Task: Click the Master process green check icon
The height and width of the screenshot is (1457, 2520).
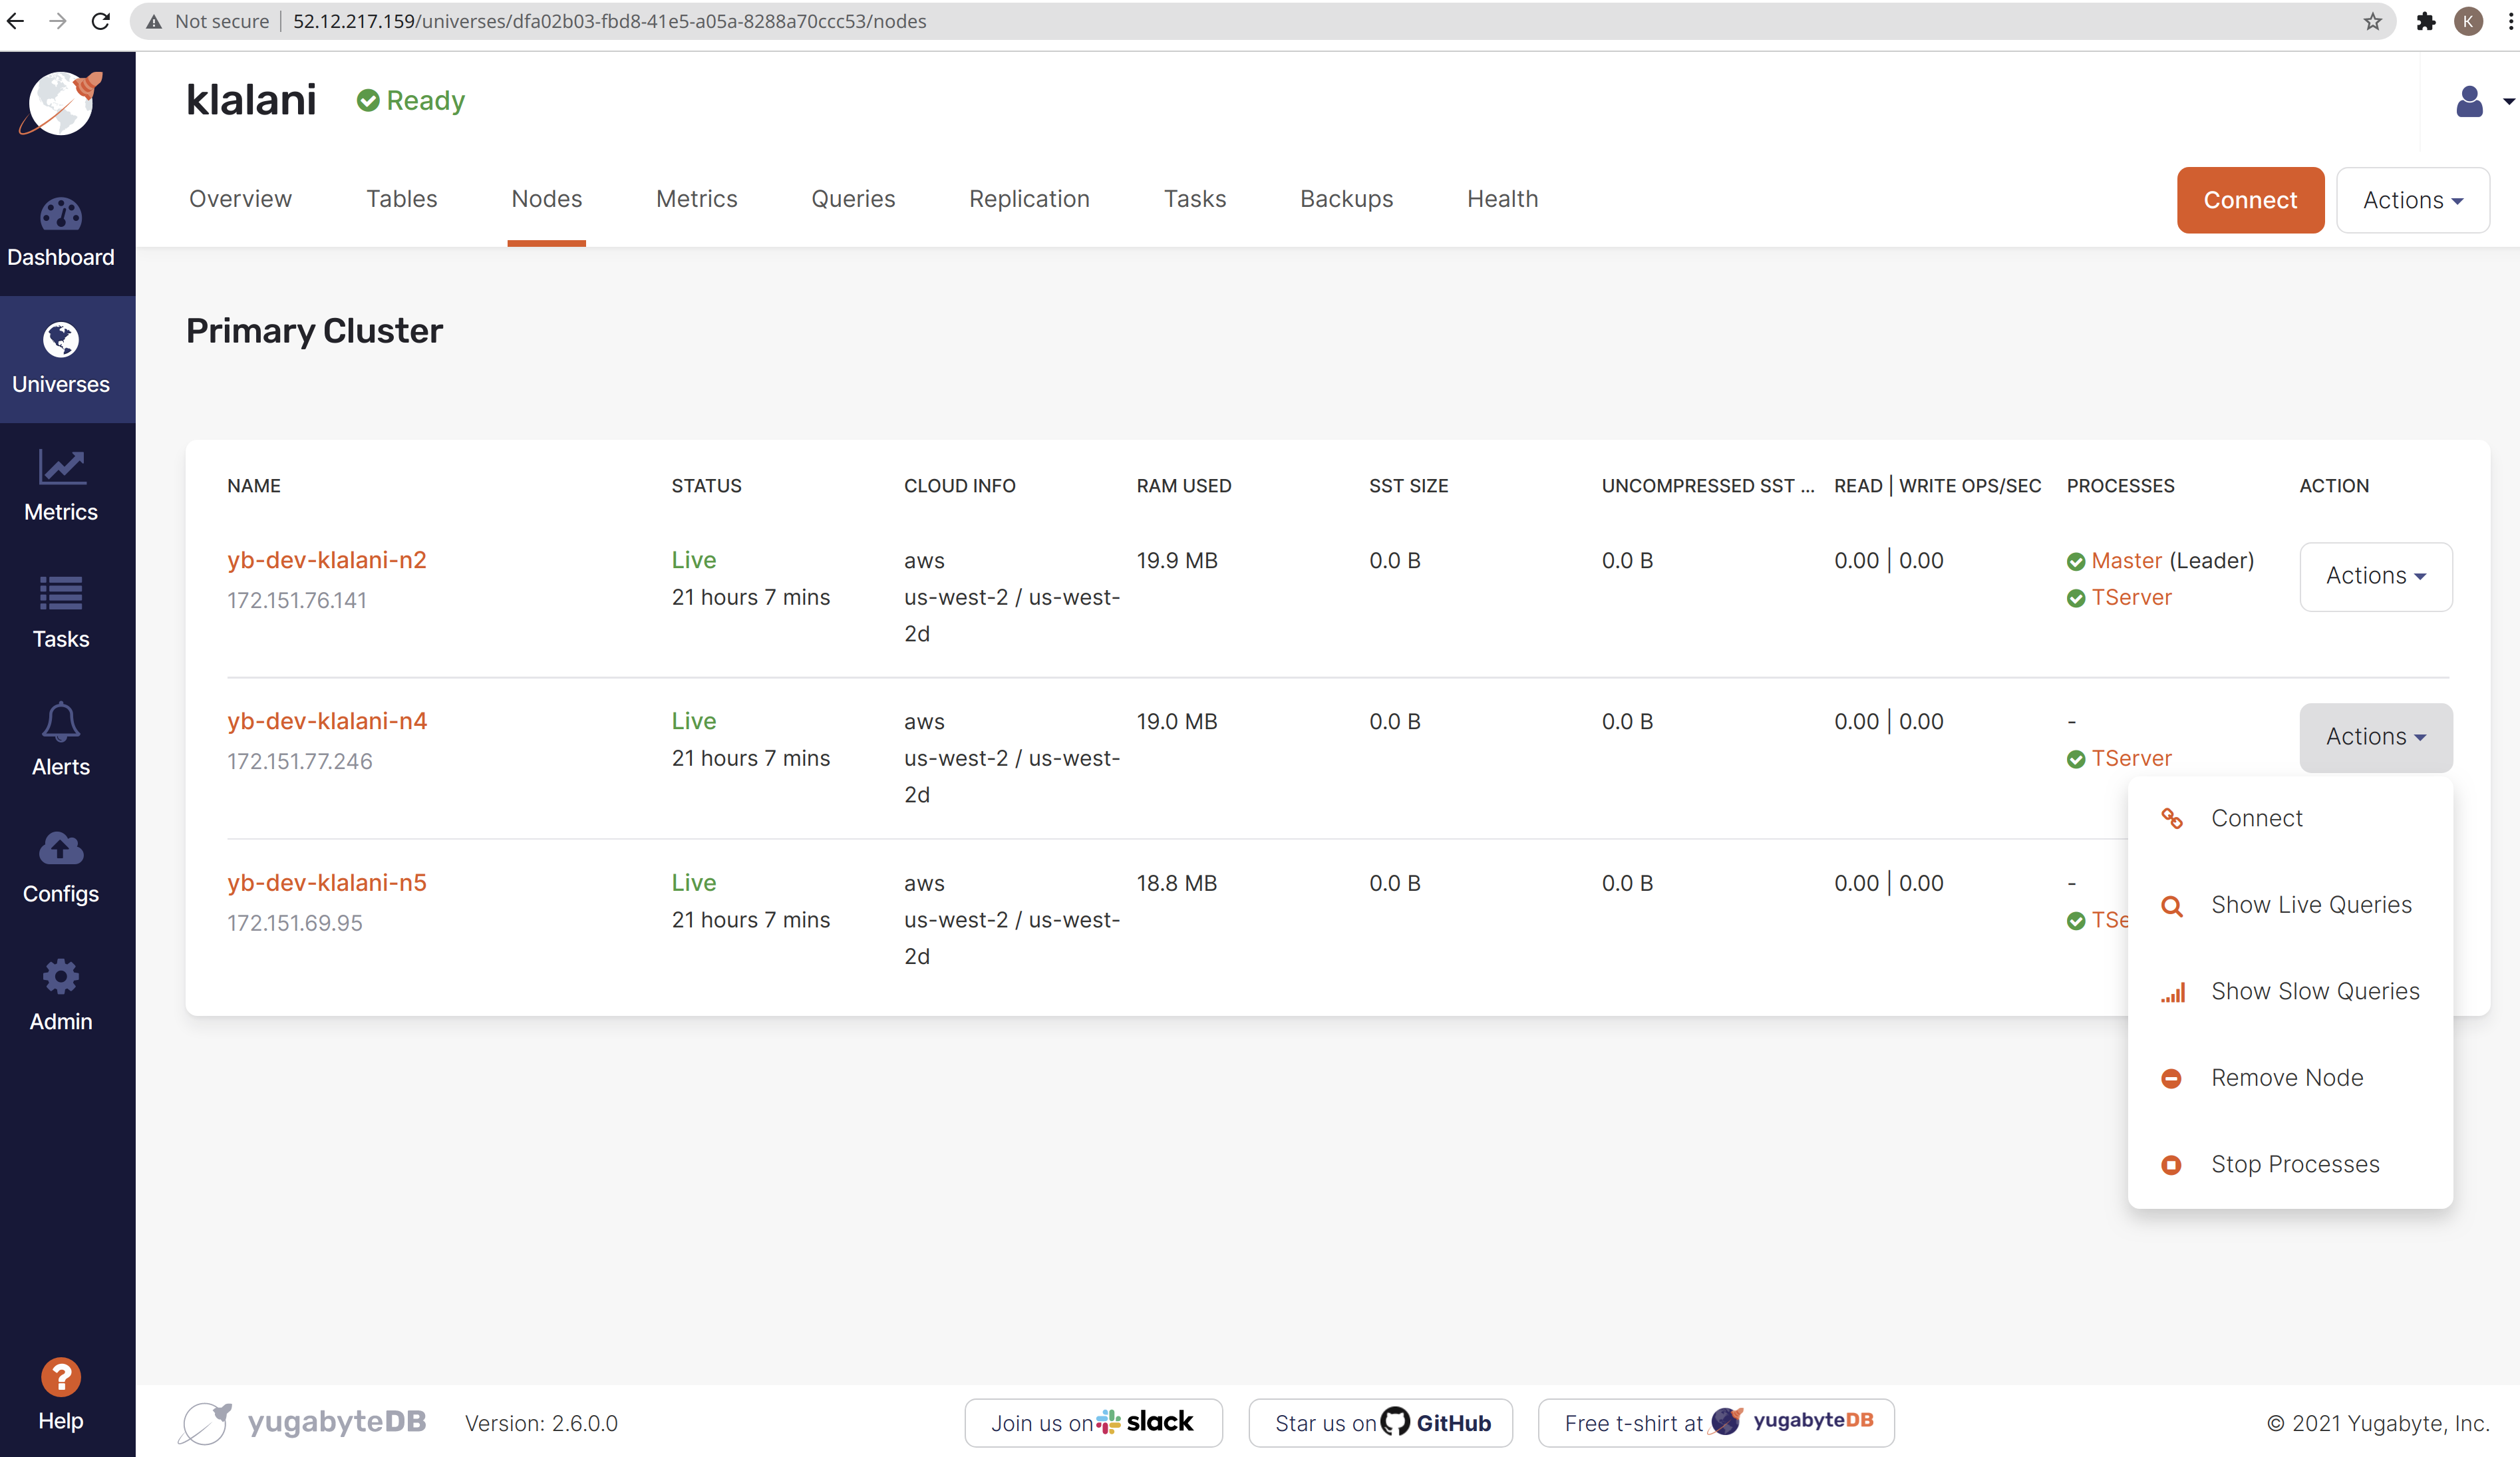Action: 2076,561
